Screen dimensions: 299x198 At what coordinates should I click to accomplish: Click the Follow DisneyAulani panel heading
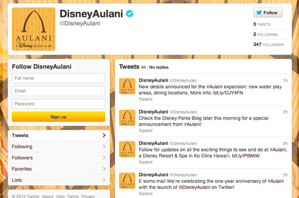click(x=41, y=67)
